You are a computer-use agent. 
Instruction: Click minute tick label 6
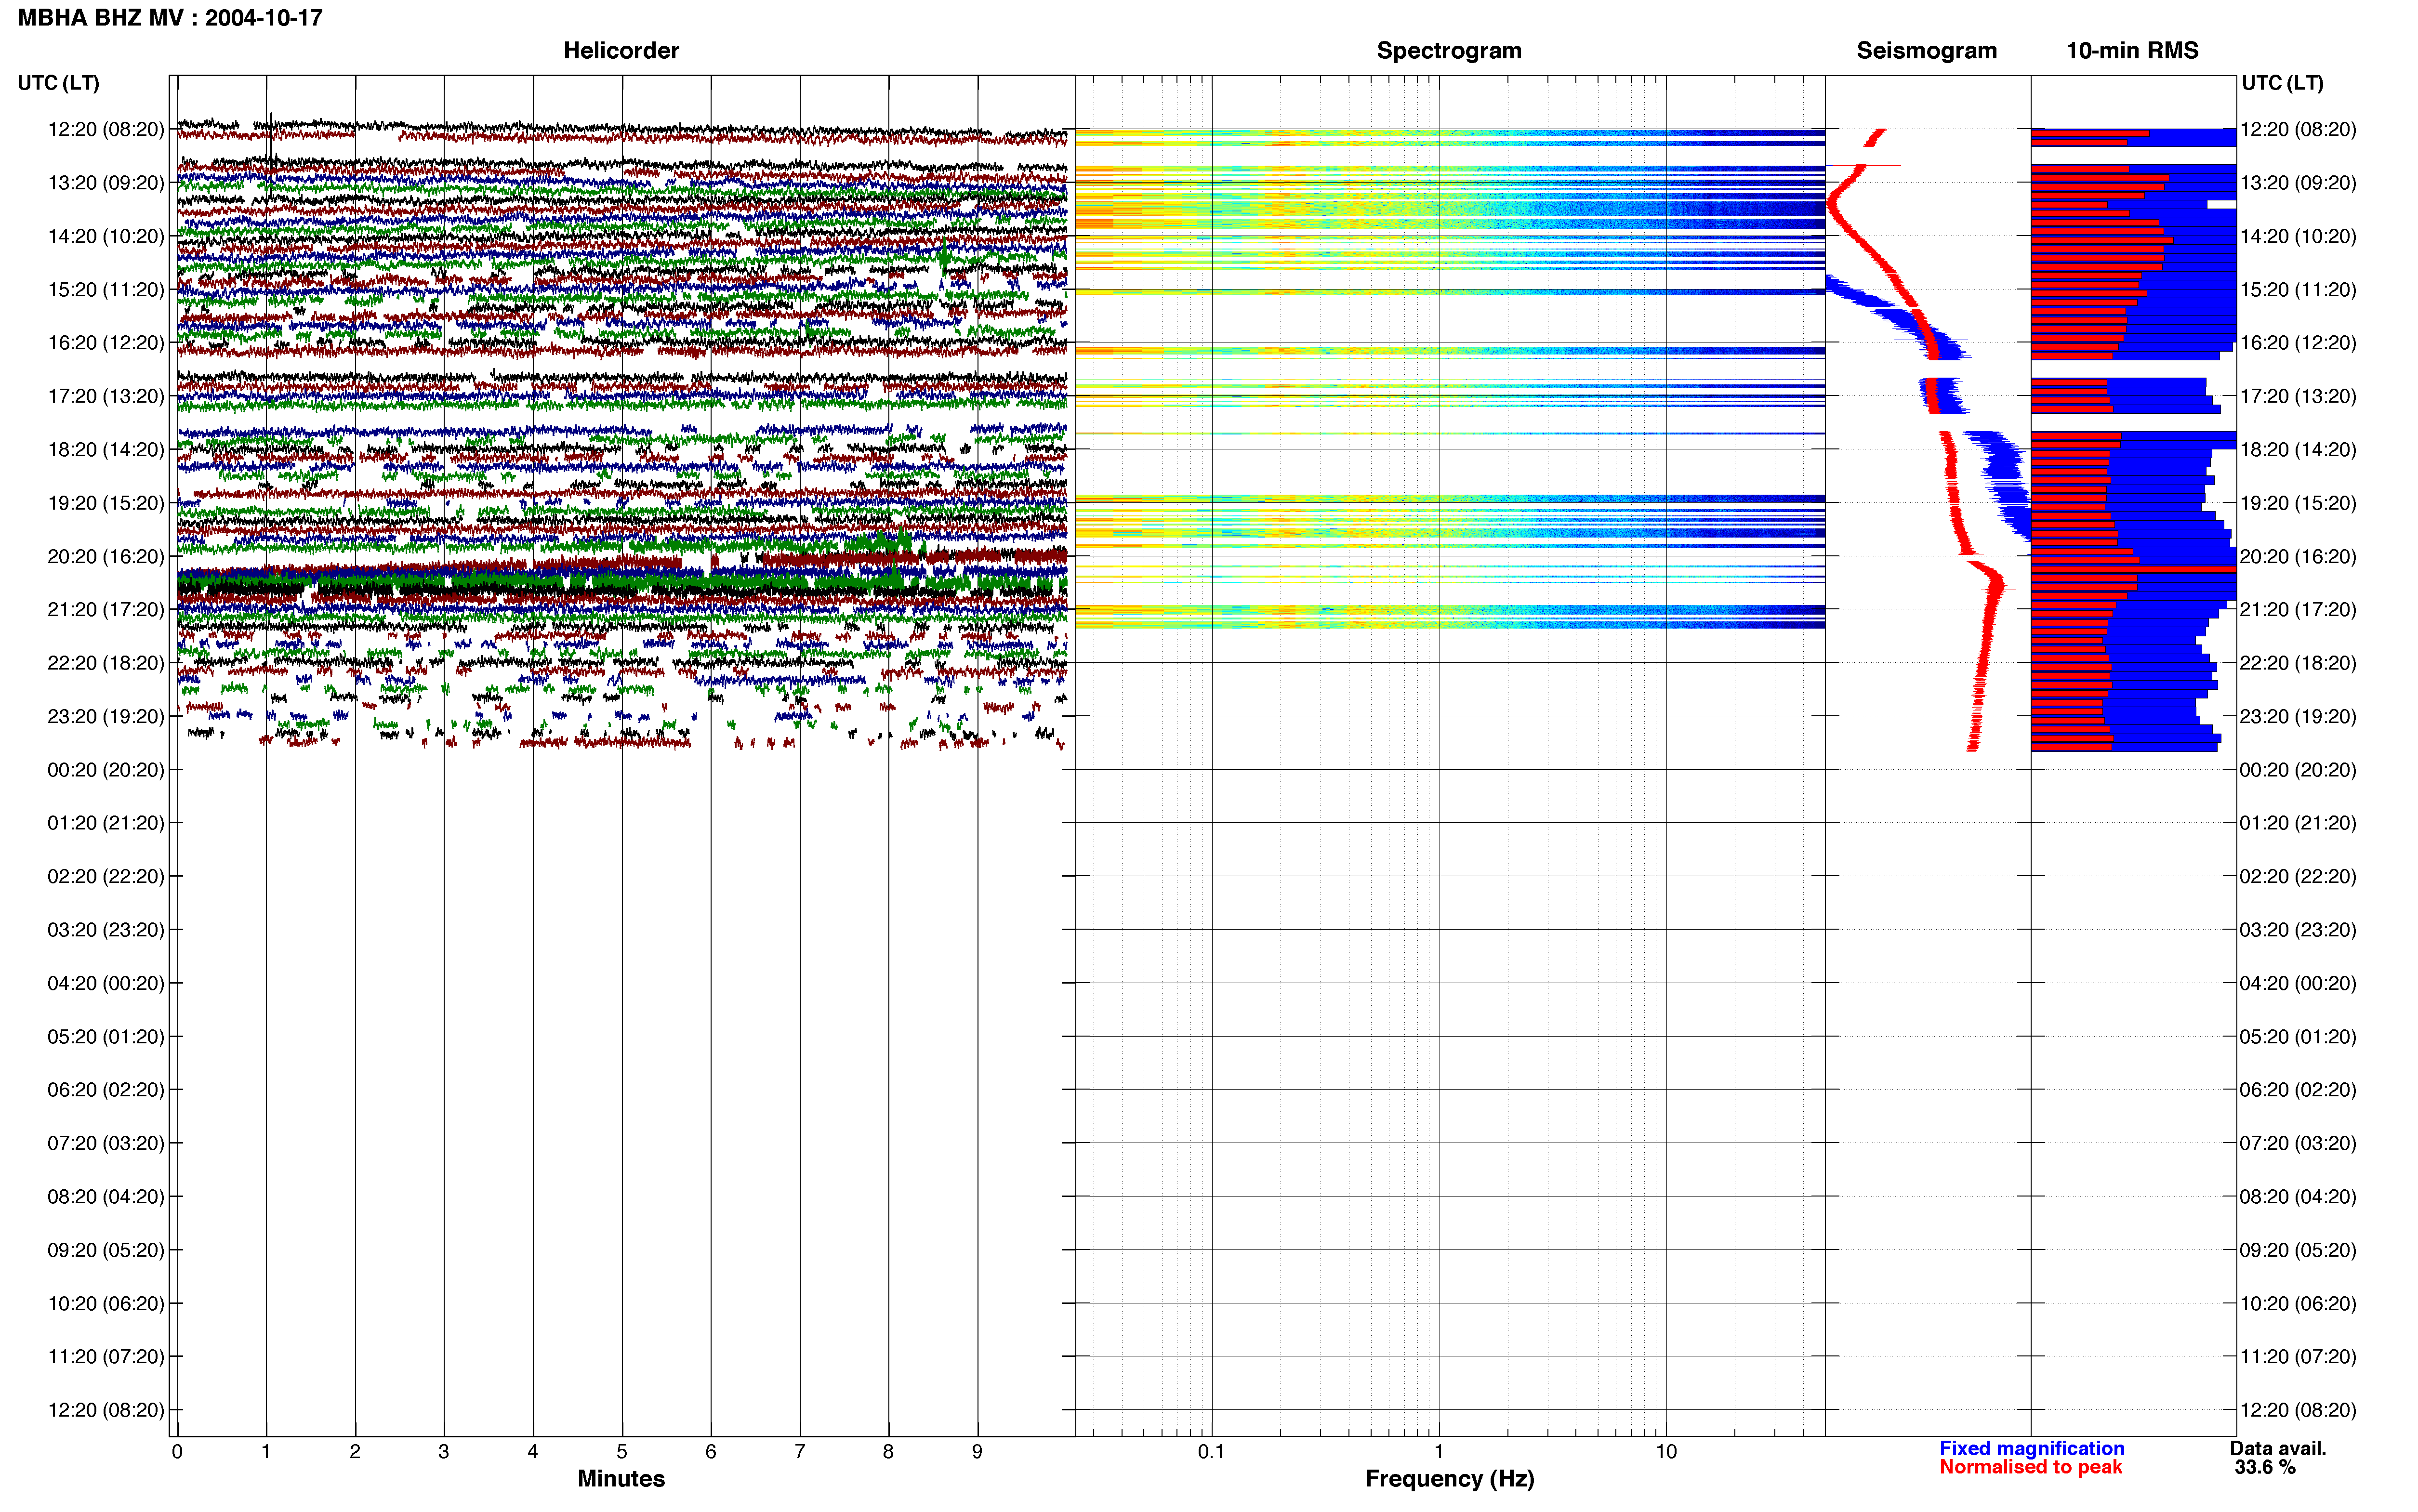[x=711, y=1452]
